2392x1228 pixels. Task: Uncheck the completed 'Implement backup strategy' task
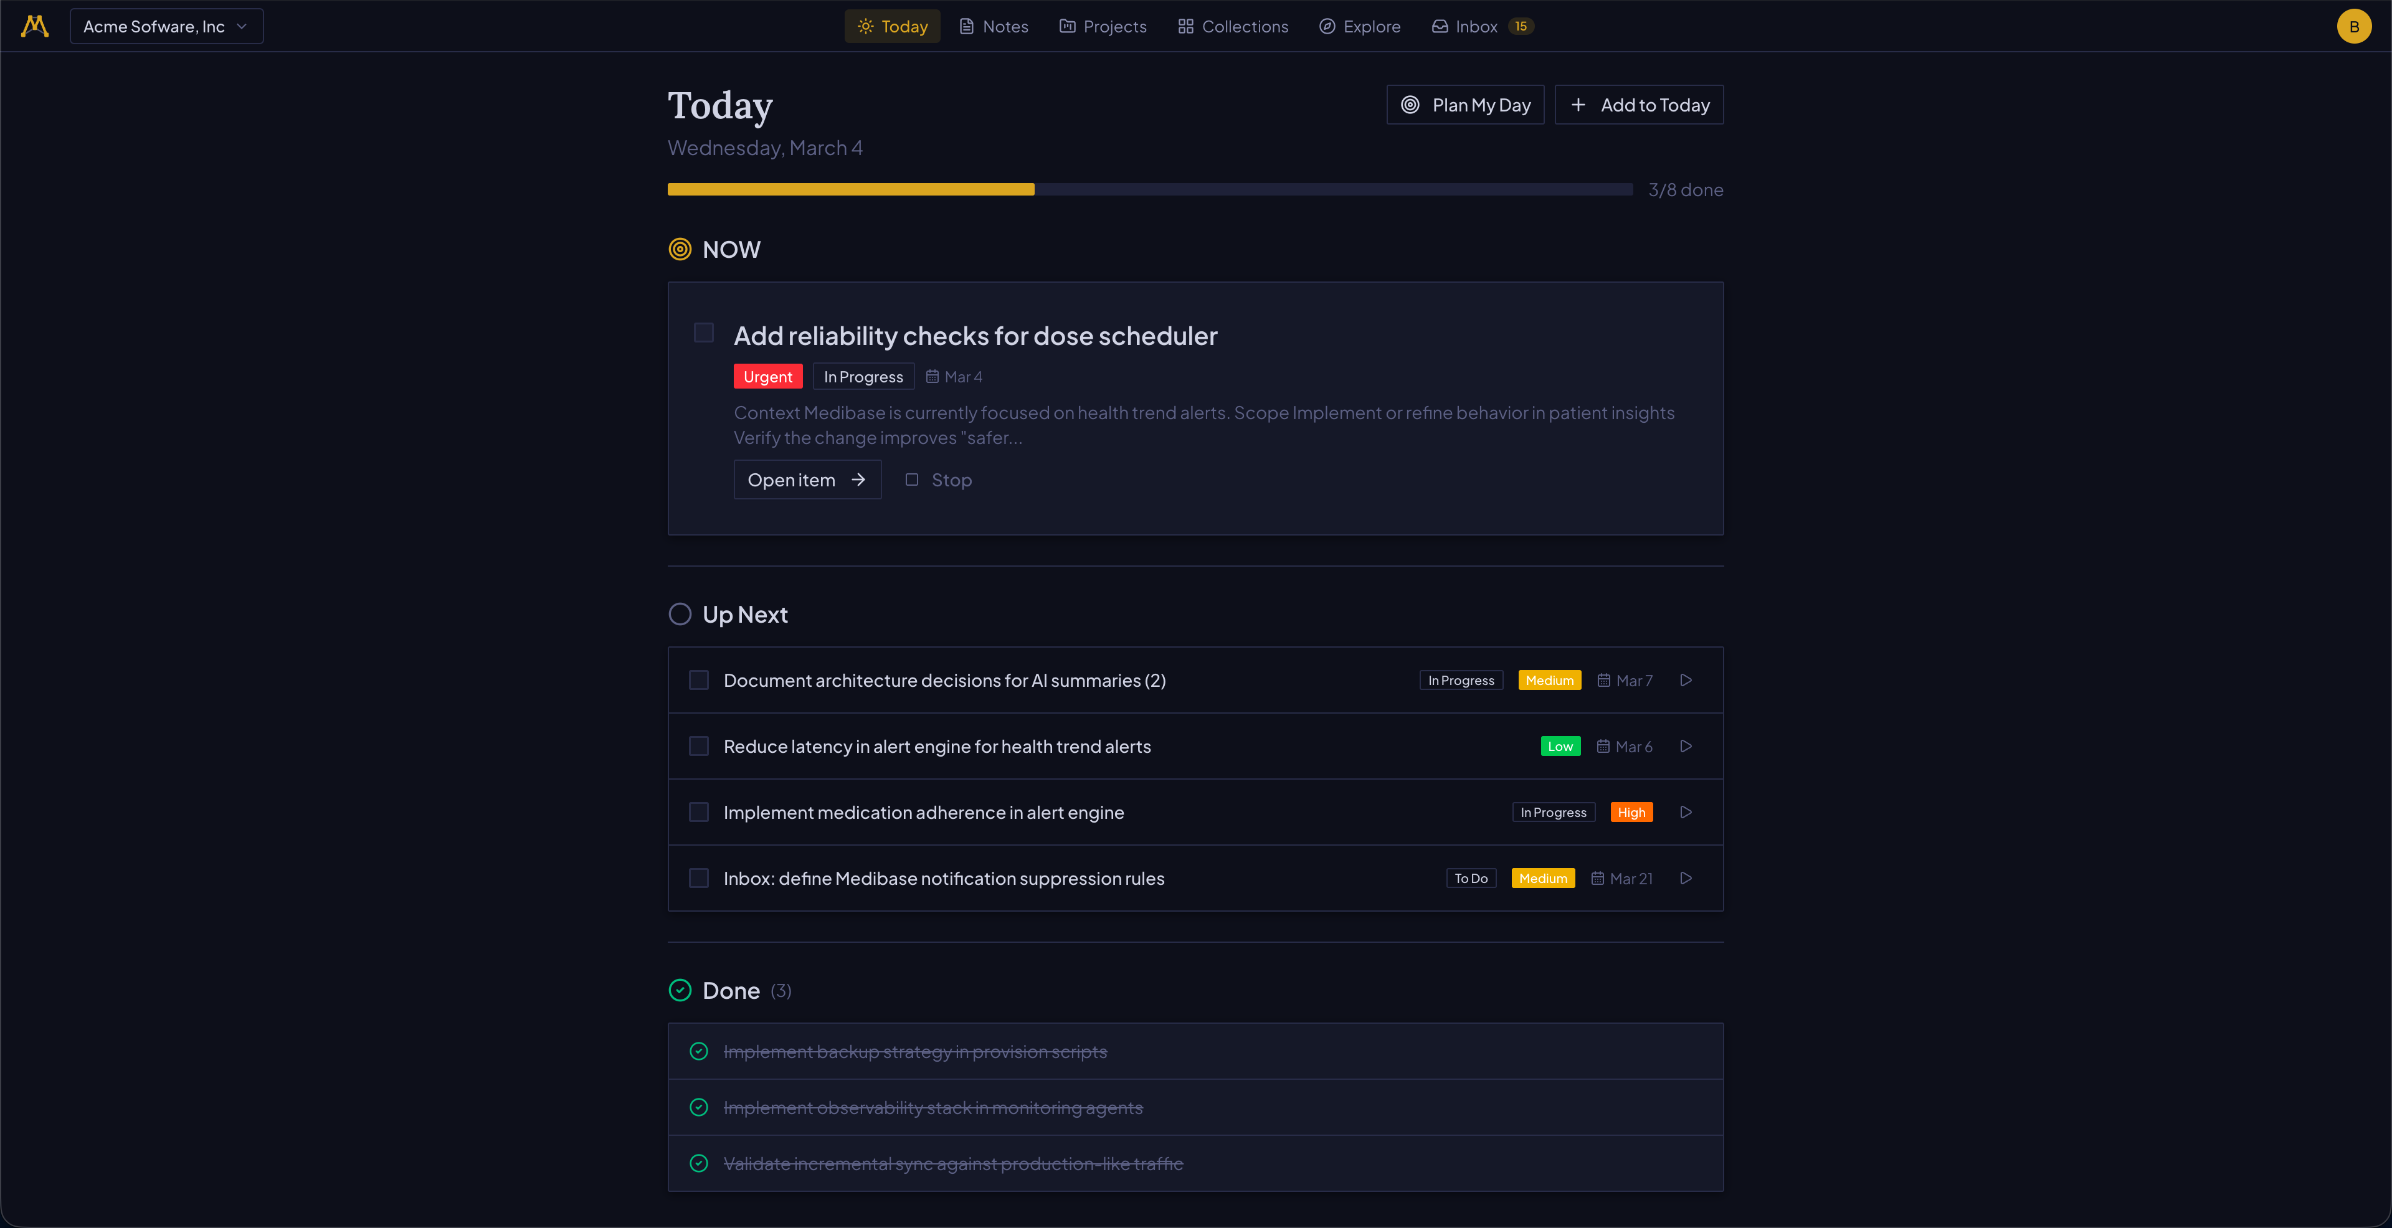(699, 1052)
